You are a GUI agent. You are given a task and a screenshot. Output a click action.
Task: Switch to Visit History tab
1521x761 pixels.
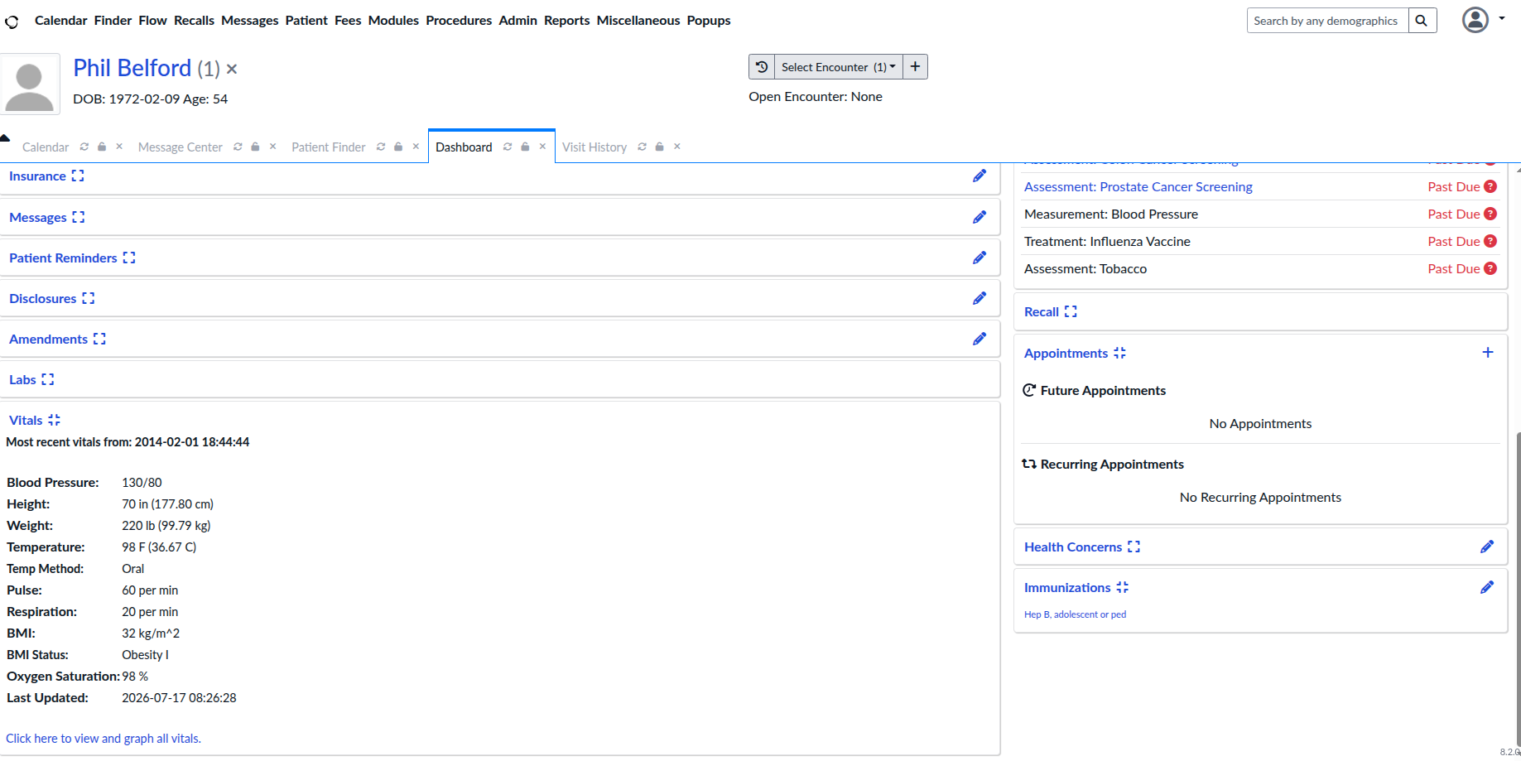[594, 147]
